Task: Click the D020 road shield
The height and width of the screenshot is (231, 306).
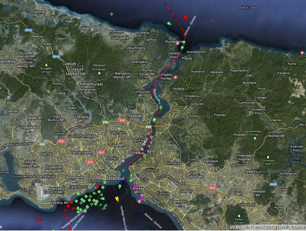Action: pos(273,184)
